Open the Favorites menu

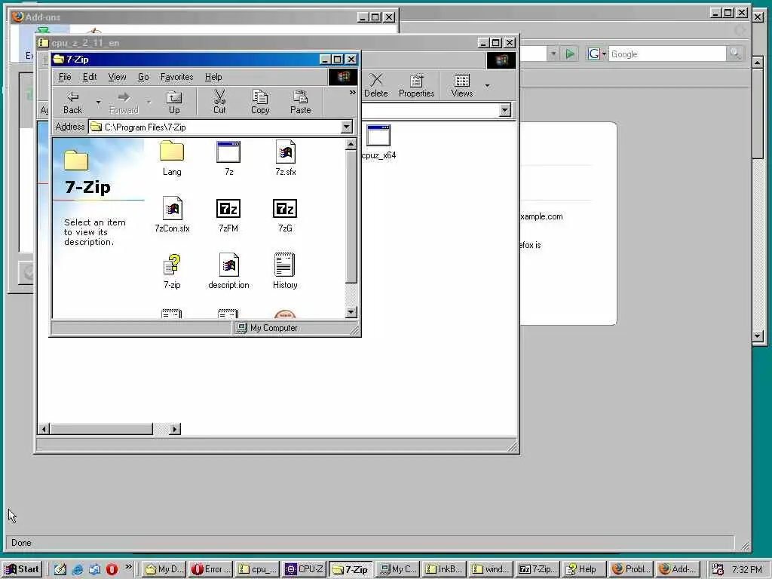176,77
